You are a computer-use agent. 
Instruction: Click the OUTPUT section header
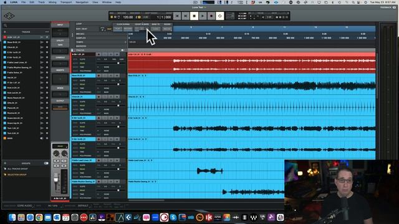(x=60, y=101)
